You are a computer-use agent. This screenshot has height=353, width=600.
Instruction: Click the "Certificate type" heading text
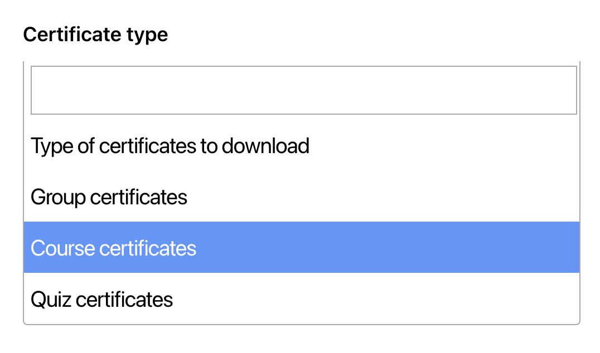click(x=95, y=35)
